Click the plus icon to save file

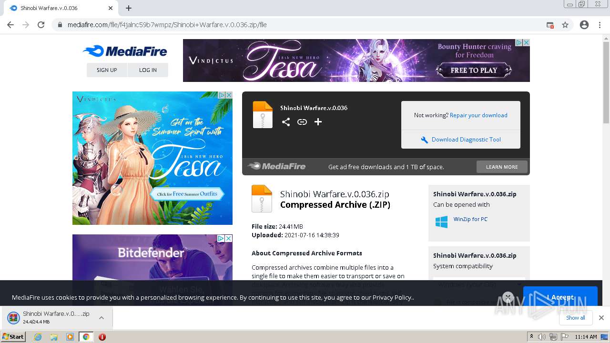click(318, 122)
